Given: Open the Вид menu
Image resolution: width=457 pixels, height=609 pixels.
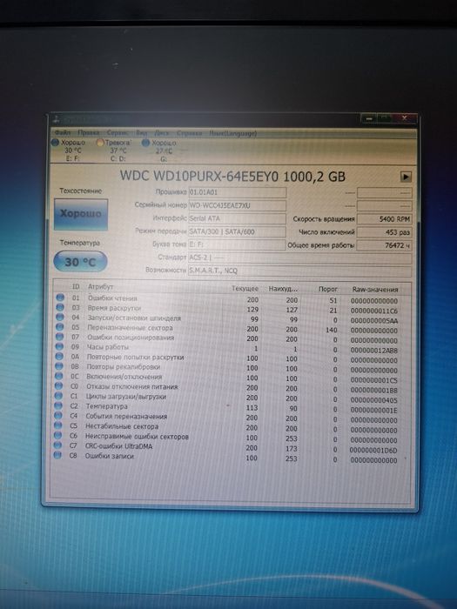Looking at the screenshot, I should [141, 133].
